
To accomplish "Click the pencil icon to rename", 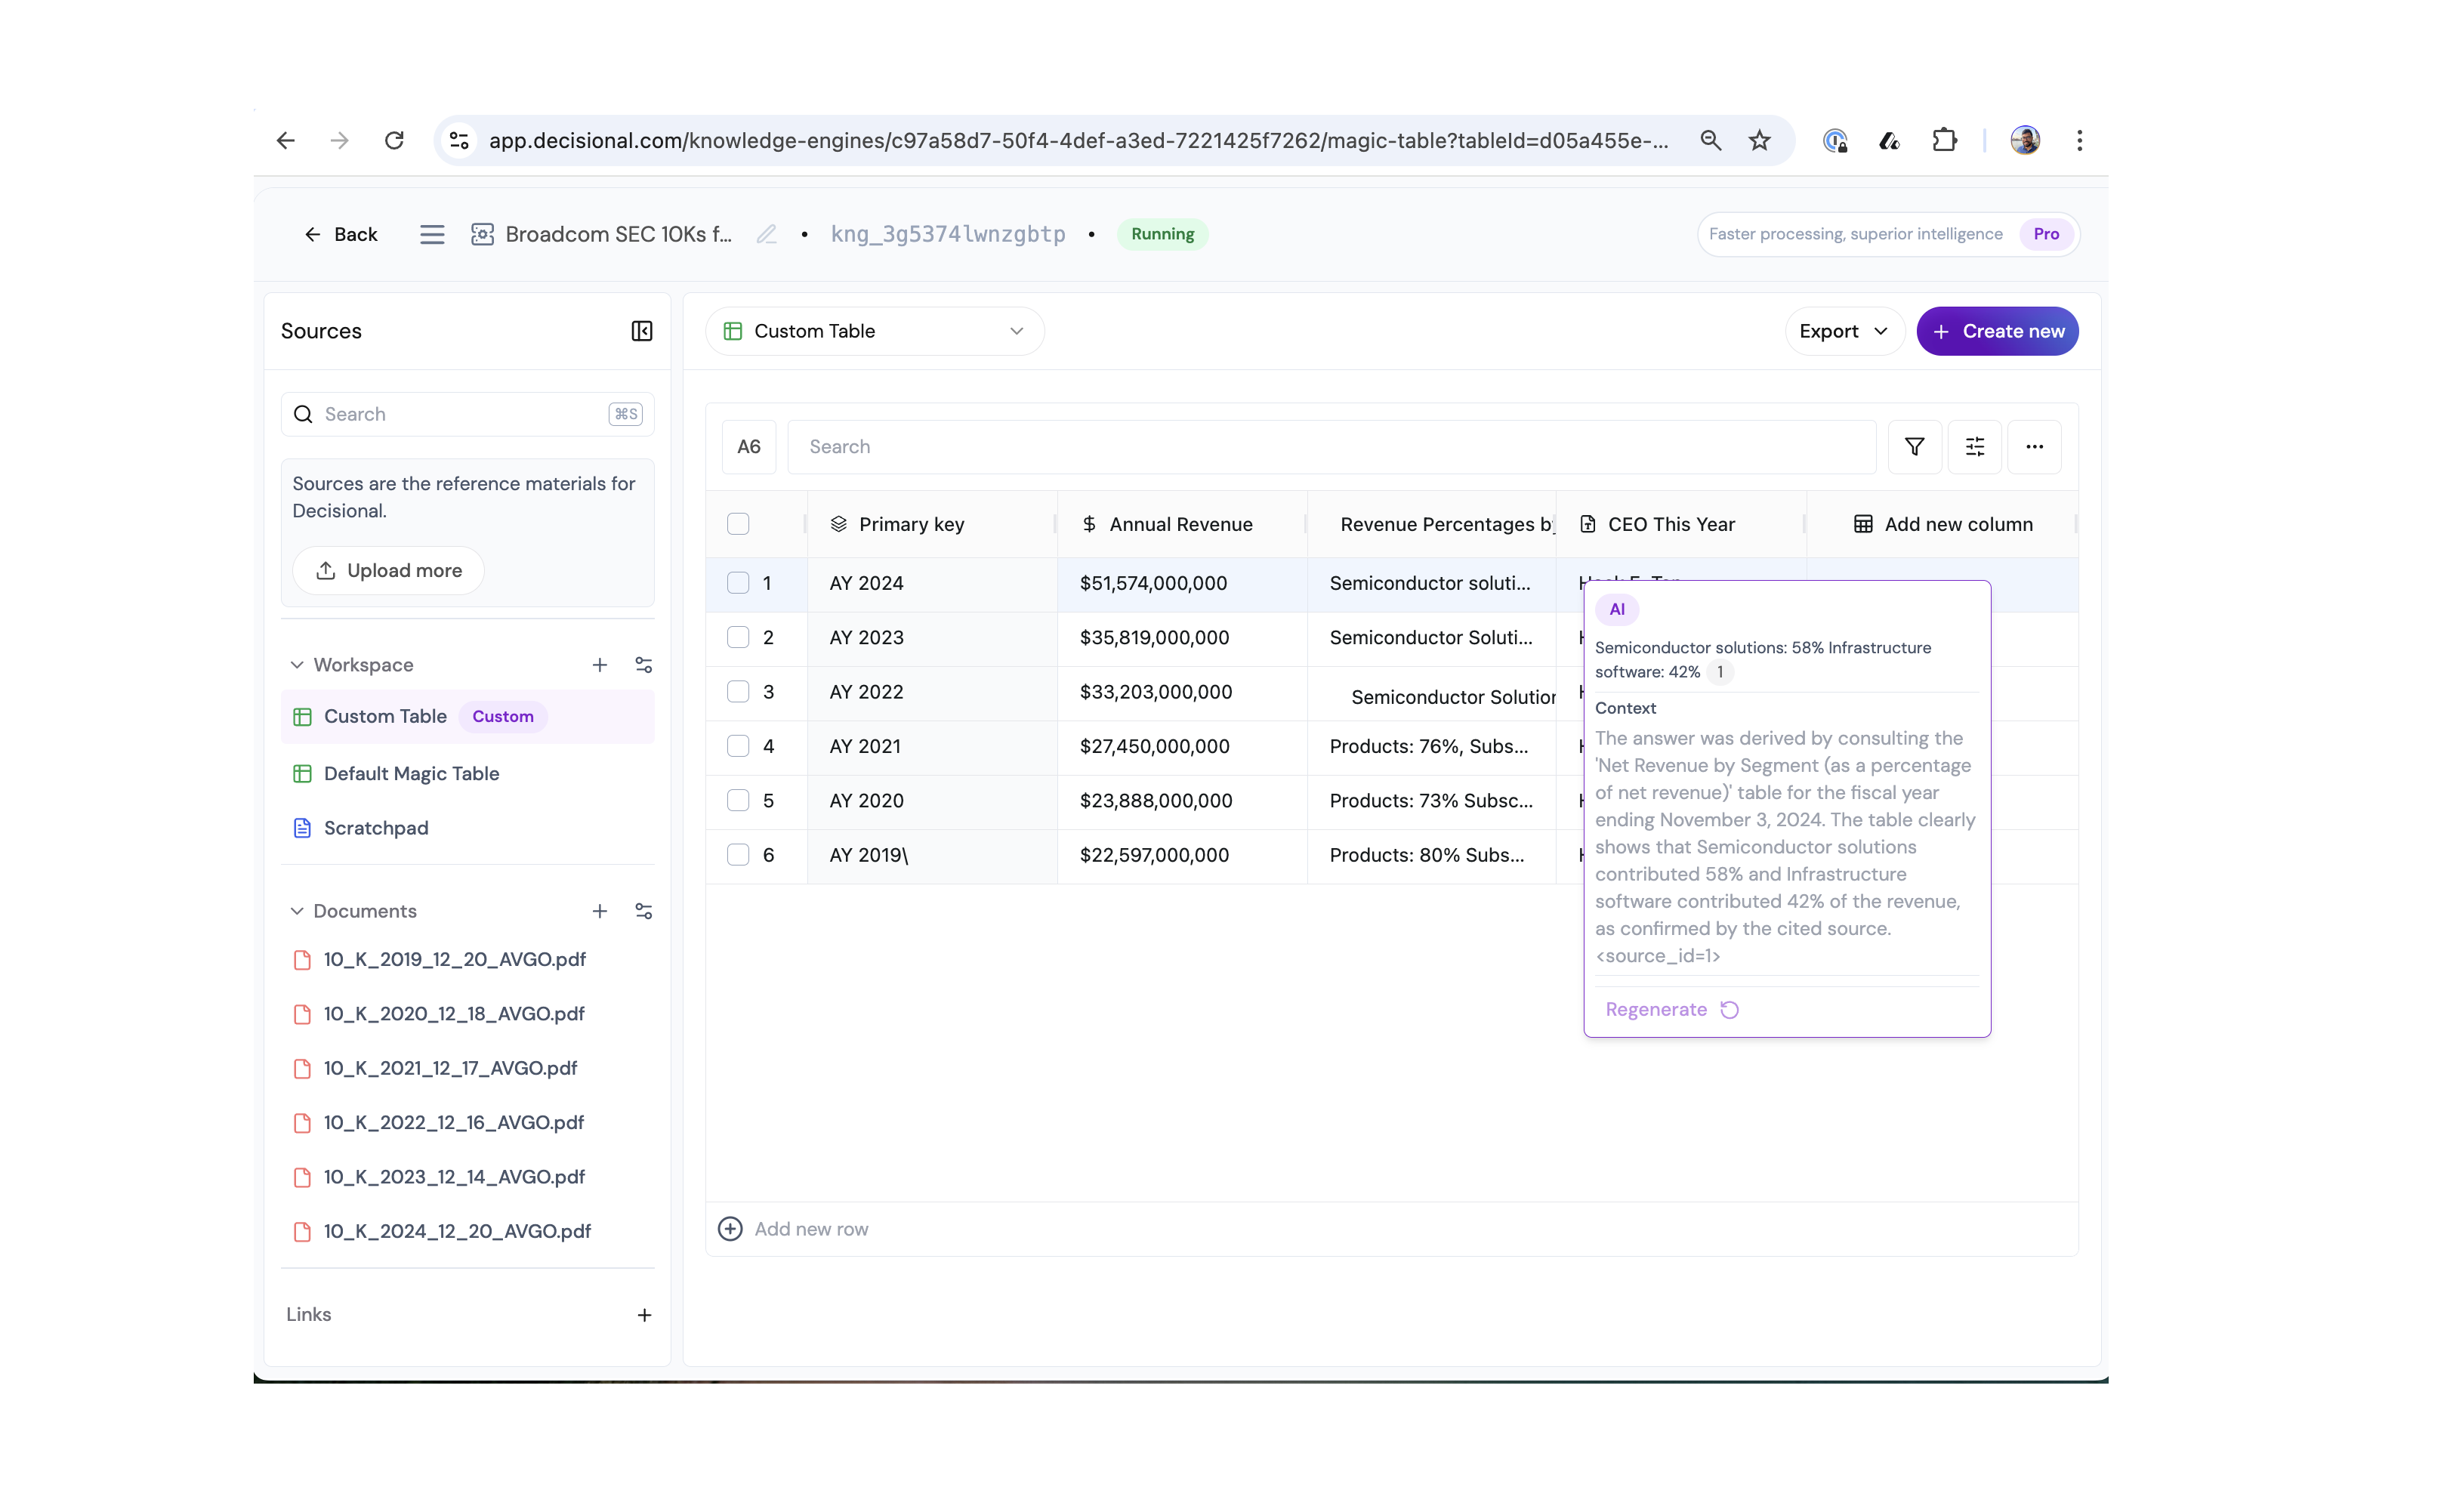I will [x=766, y=234].
